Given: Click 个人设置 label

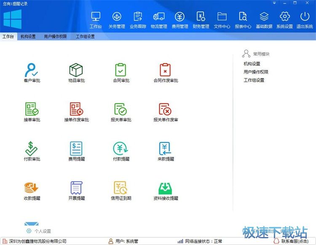Looking at the screenshot, I should [x=43, y=231].
